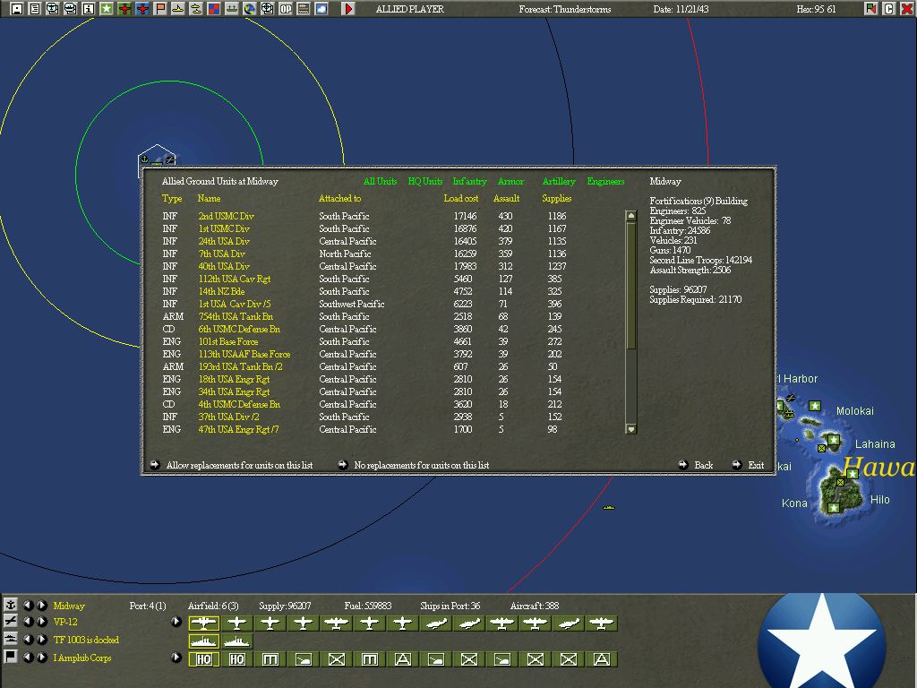Click the 'C' icon at top right
917x688 pixels.
pyautogui.click(x=888, y=9)
